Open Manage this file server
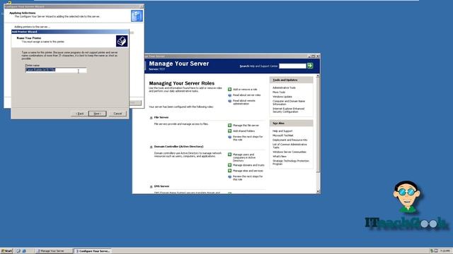This screenshot has height=254, width=453. click(x=246, y=126)
